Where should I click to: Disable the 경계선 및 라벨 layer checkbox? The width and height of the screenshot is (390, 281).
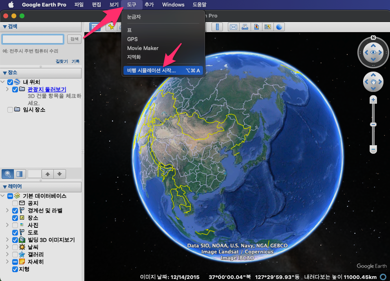[x=15, y=211]
